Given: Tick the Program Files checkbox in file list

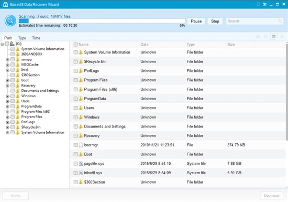Looking at the screenshot, I should click(x=75, y=80).
